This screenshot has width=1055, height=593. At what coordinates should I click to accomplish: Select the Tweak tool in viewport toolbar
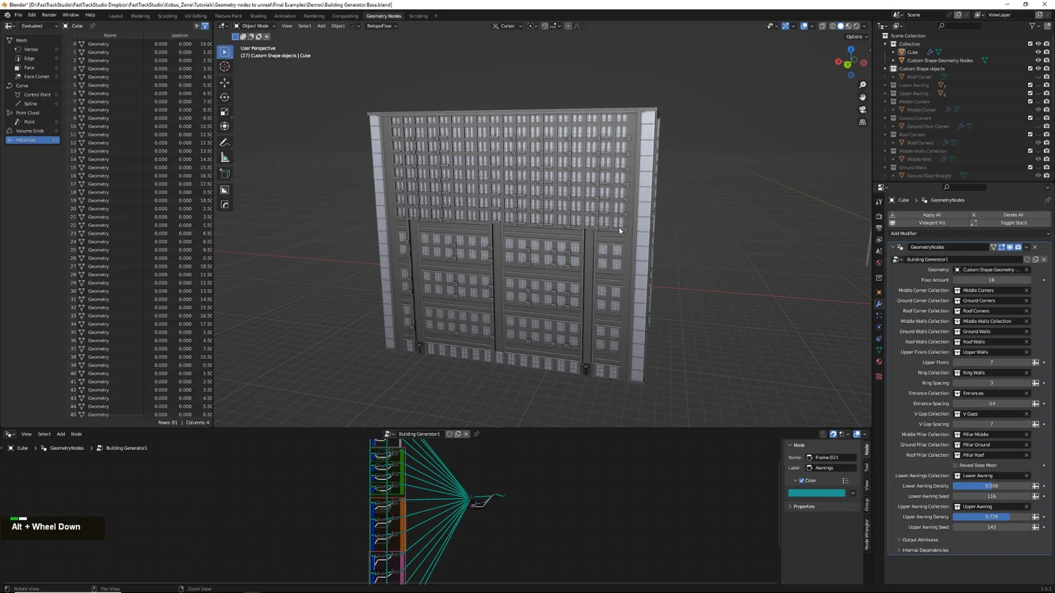click(224, 51)
